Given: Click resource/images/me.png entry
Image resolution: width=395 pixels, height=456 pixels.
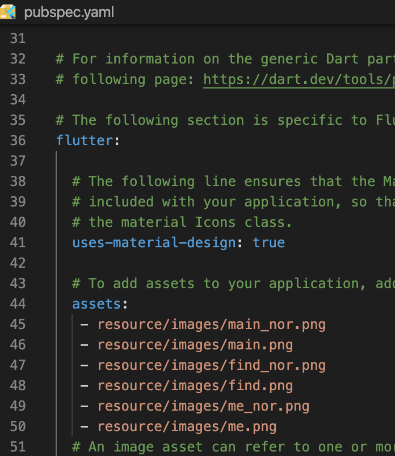Looking at the screenshot, I should pos(187,427).
